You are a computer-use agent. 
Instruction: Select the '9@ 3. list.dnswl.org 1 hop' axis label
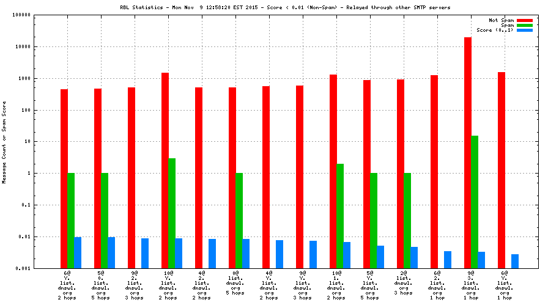tap(471, 287)
